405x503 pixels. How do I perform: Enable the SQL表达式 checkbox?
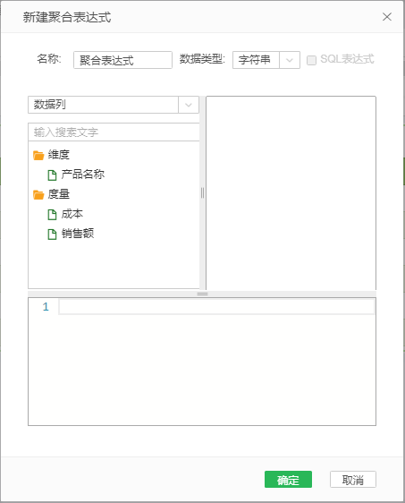[x=311, y=60]
